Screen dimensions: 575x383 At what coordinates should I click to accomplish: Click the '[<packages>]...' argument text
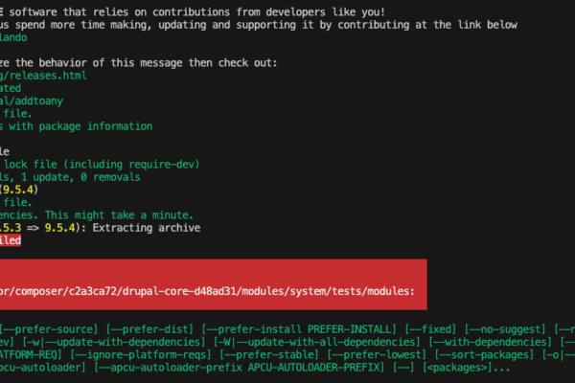click(466, 368)
